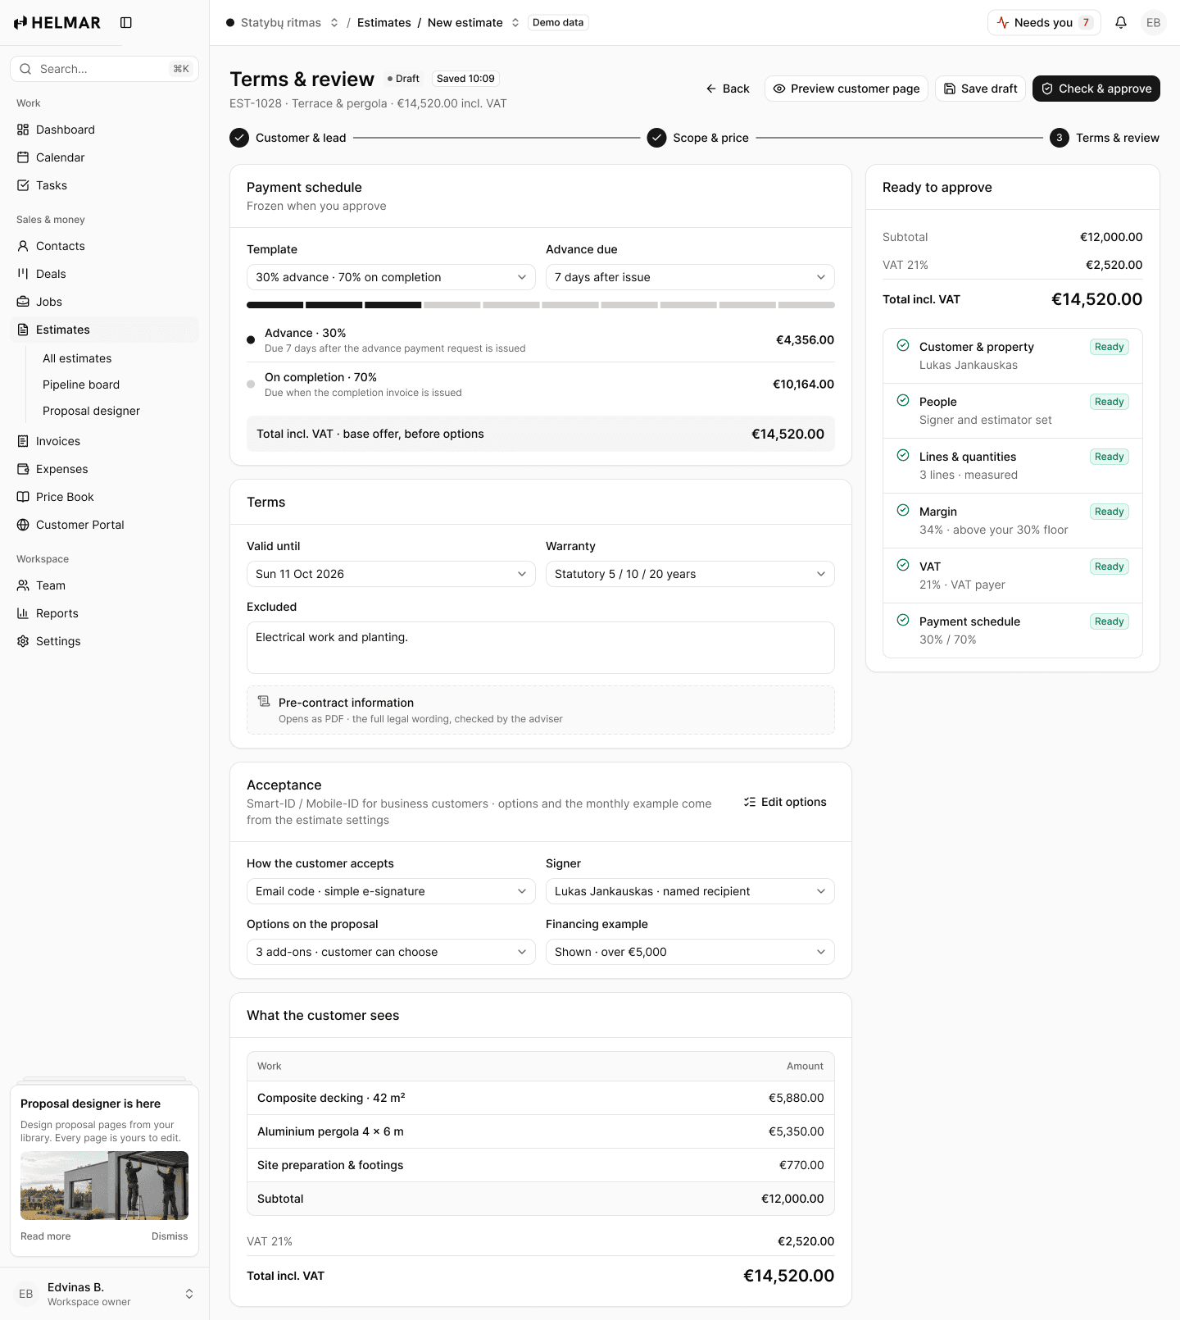Screen dimensions: 1180x1320
Task: Click Save draft button
Action: (981, 89)
